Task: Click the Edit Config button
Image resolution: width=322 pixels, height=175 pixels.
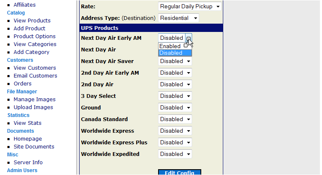Action: pos(180,173)
